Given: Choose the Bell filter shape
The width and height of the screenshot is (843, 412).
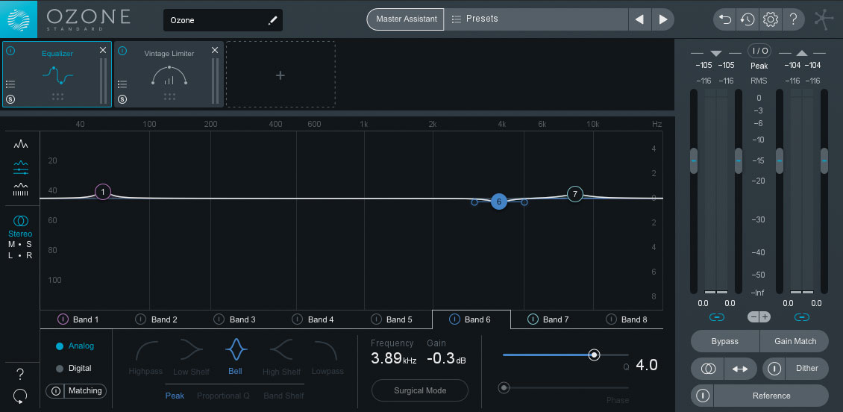Looking at the screenshot, I should click(x=236, y=357).
